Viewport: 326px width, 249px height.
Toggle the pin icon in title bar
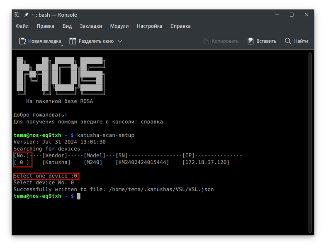click(x=27, y=15)
